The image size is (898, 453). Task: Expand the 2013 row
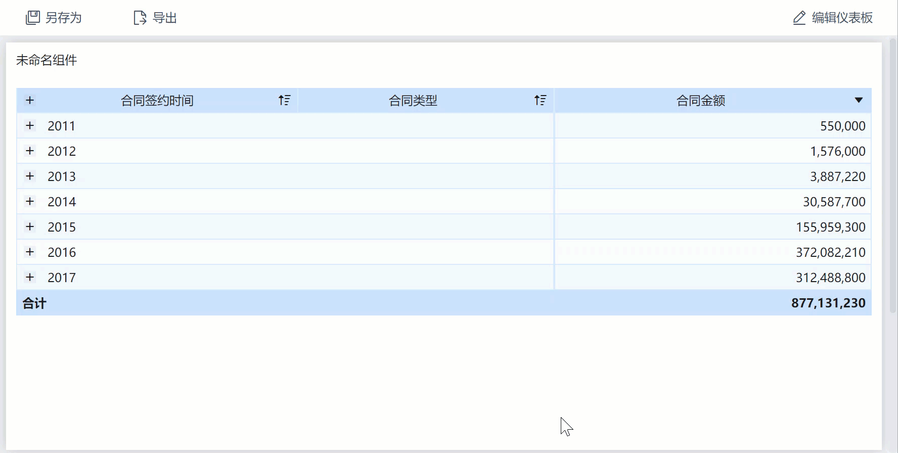pyautogui.click(x=30, y=176)
